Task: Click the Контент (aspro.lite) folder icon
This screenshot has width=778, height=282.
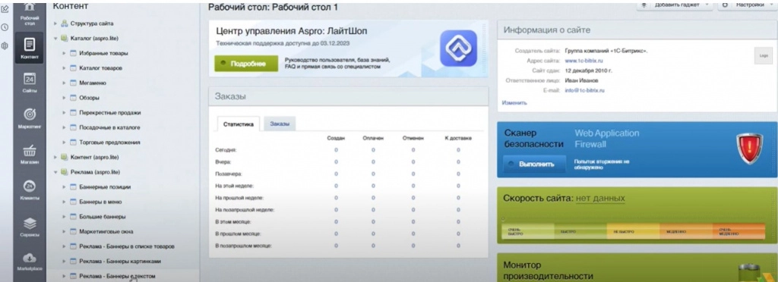Action: coord(64,158)
